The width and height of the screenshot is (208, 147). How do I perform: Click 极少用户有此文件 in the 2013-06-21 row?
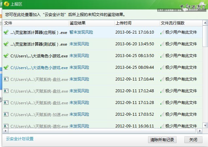click(x=181, y=32)
